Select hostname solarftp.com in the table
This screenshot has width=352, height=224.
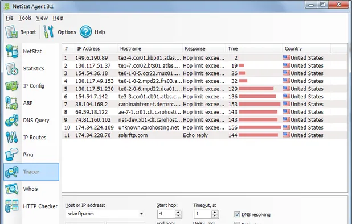tap(133, 135)
